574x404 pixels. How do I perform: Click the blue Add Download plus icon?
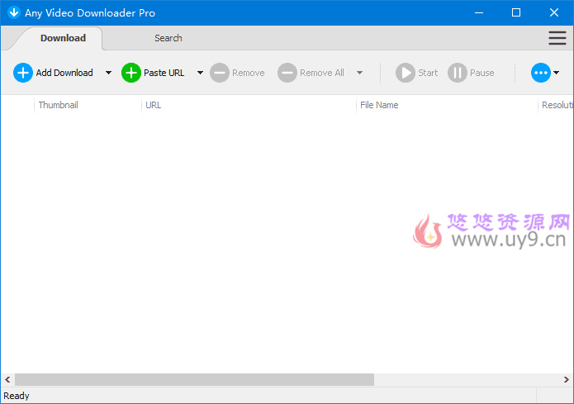[x=23, y=73]
